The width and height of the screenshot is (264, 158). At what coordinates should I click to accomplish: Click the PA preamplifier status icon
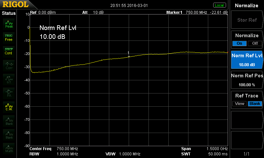[x=9, y=93]
